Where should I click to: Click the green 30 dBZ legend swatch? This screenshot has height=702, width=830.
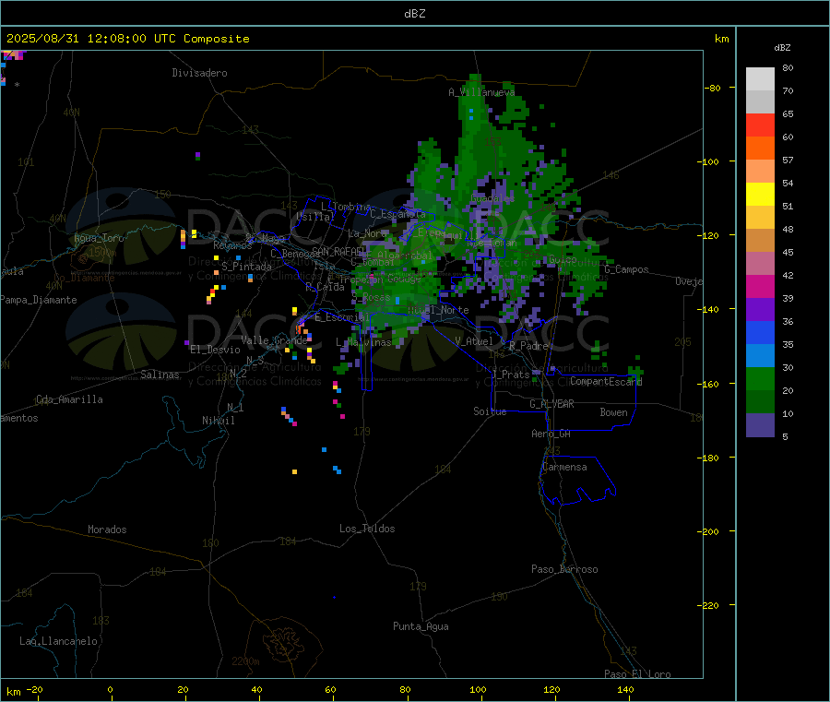[x=760, y=378]
